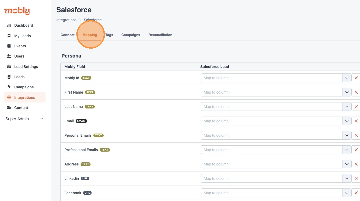Click the My Leads sidebar icon
The width and height of the screenshot is (360, 201).
point(9,36)
